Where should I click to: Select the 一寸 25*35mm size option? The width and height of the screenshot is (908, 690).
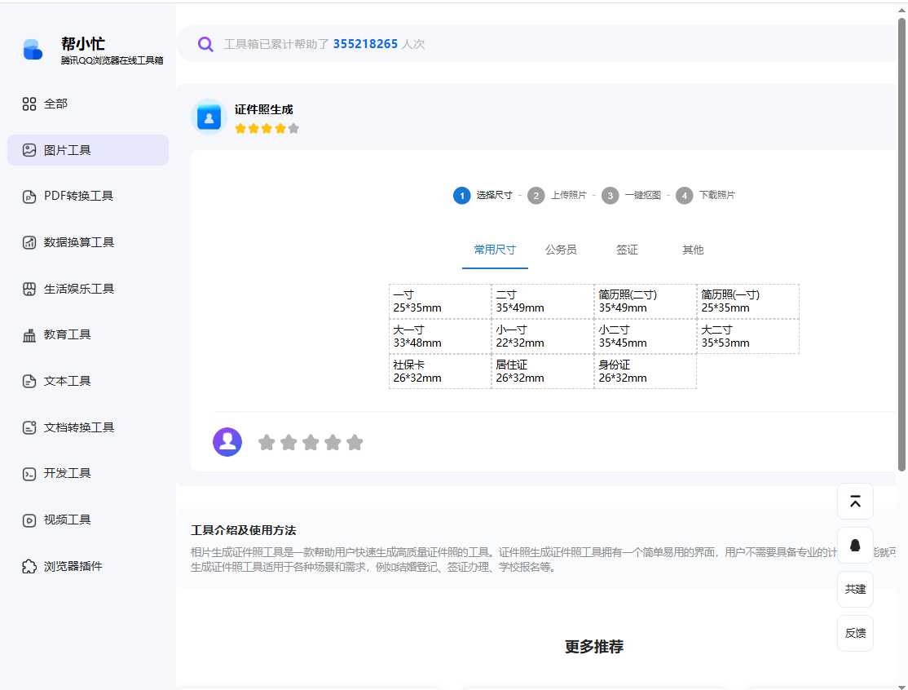440,300
